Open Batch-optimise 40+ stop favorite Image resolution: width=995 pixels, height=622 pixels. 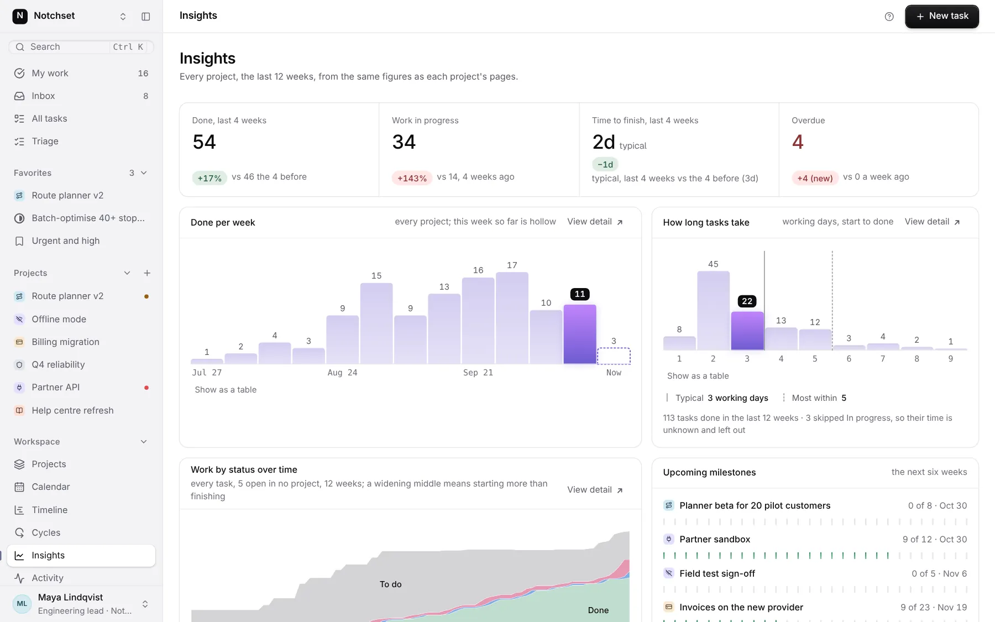pyautogui.click(x=81, y=218)
